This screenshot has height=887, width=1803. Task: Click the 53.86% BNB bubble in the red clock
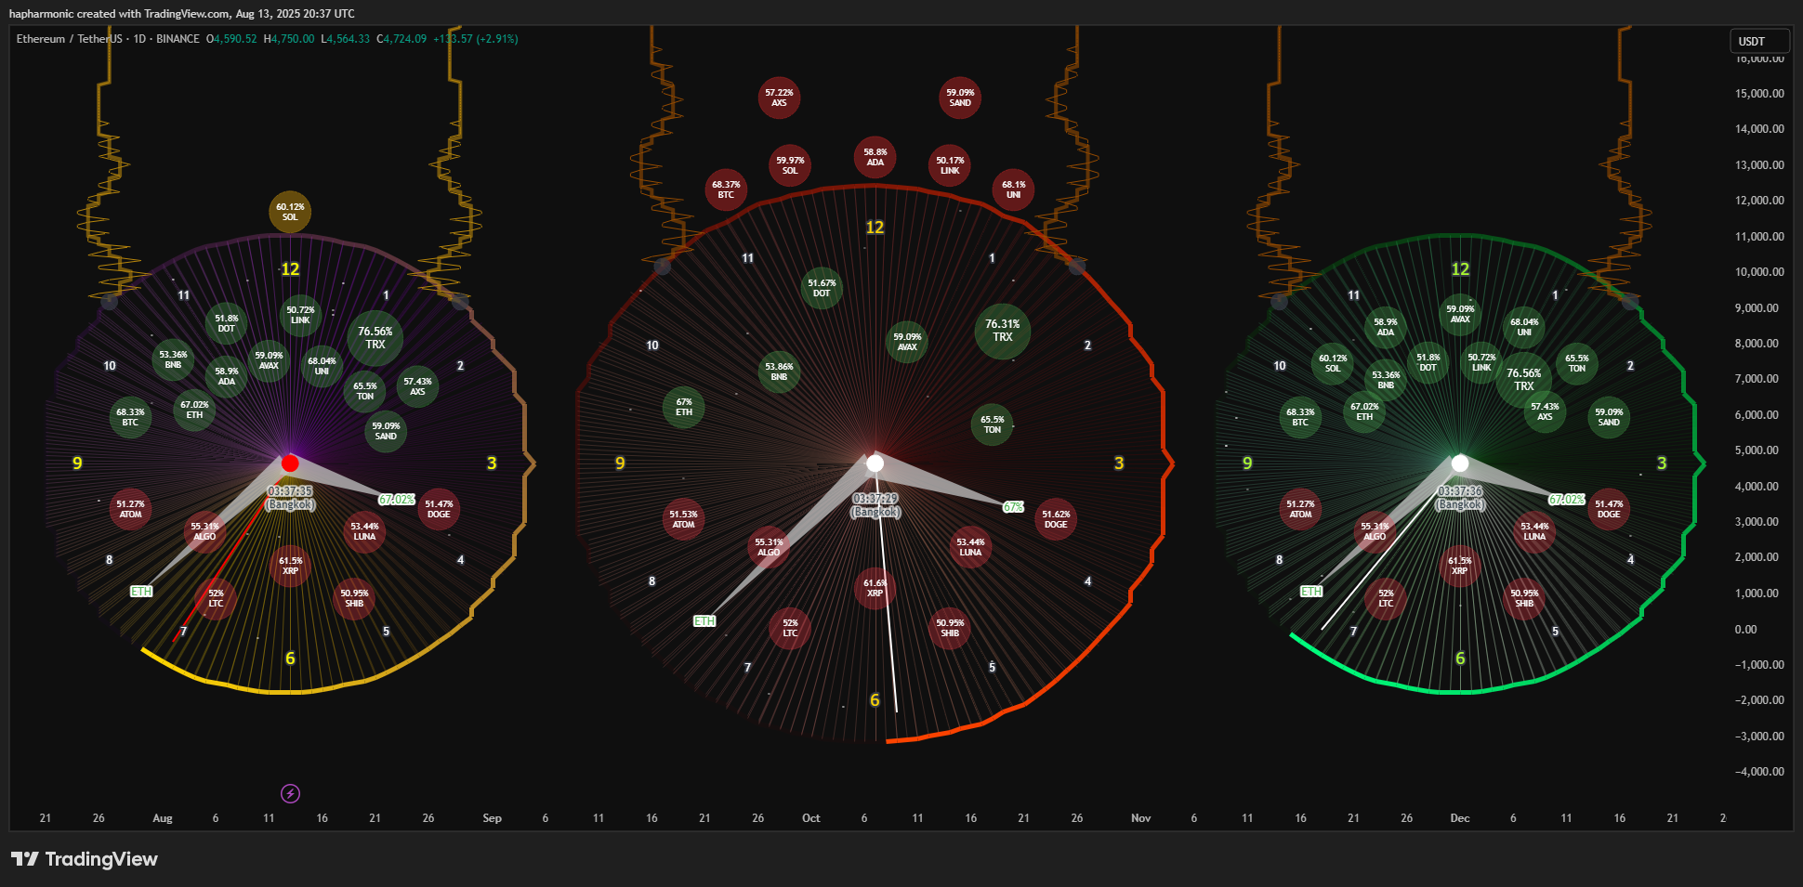click(x=779, y=372)
